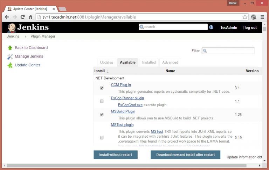Image resolution: width=269 pixels, height=170 pixels.
Task: Click Download now and install after restart
Action: pyautogui.click(x=185, y=155)
